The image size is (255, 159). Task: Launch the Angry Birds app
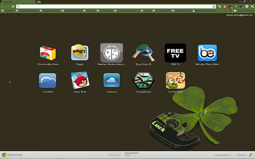(x=80, y=80)
